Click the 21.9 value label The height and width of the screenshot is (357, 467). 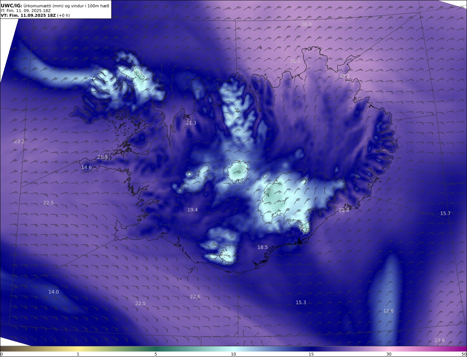(x=102, y=157)
